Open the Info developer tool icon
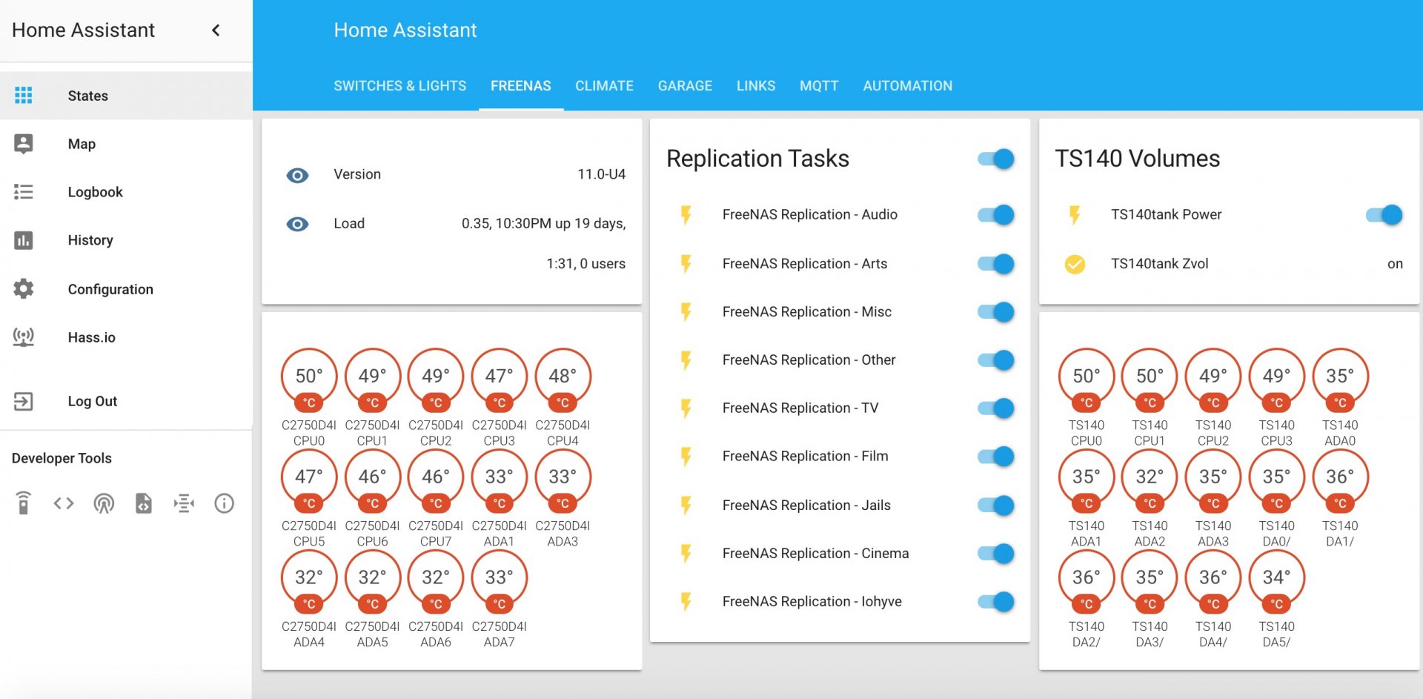1423x699 pixels. pos(224,503)
